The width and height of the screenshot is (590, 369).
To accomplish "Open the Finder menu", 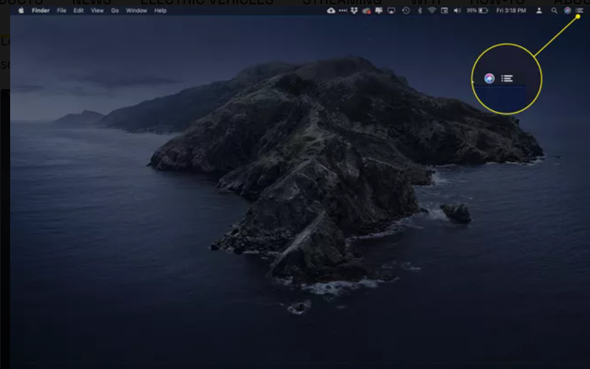I will [41, 11].
